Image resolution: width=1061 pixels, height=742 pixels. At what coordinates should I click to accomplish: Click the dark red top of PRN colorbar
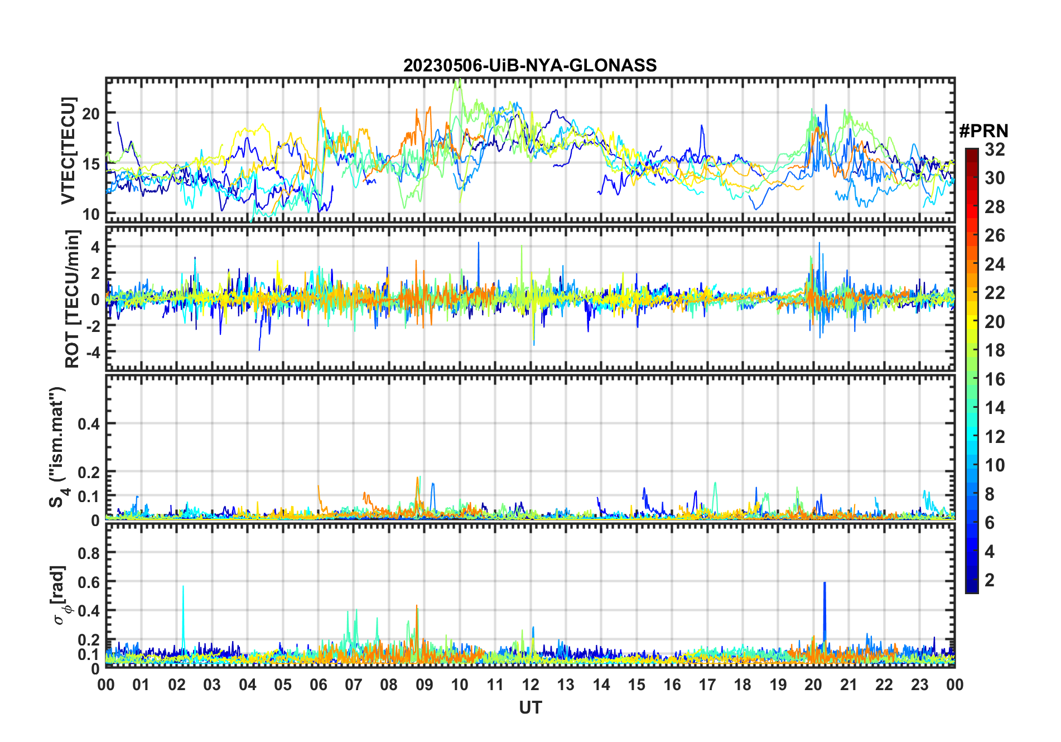point(971,153)
